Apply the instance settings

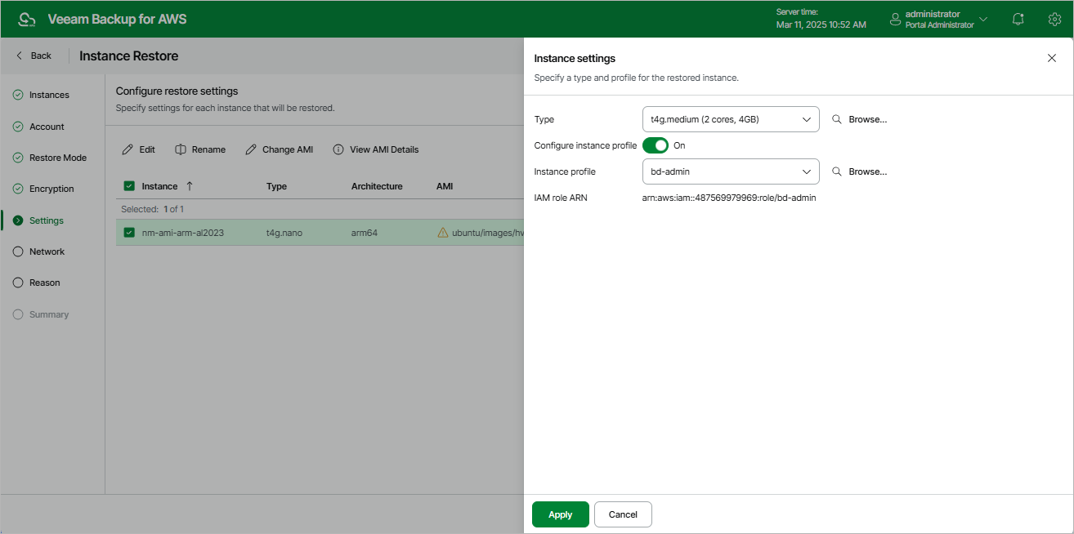[560, 514]
